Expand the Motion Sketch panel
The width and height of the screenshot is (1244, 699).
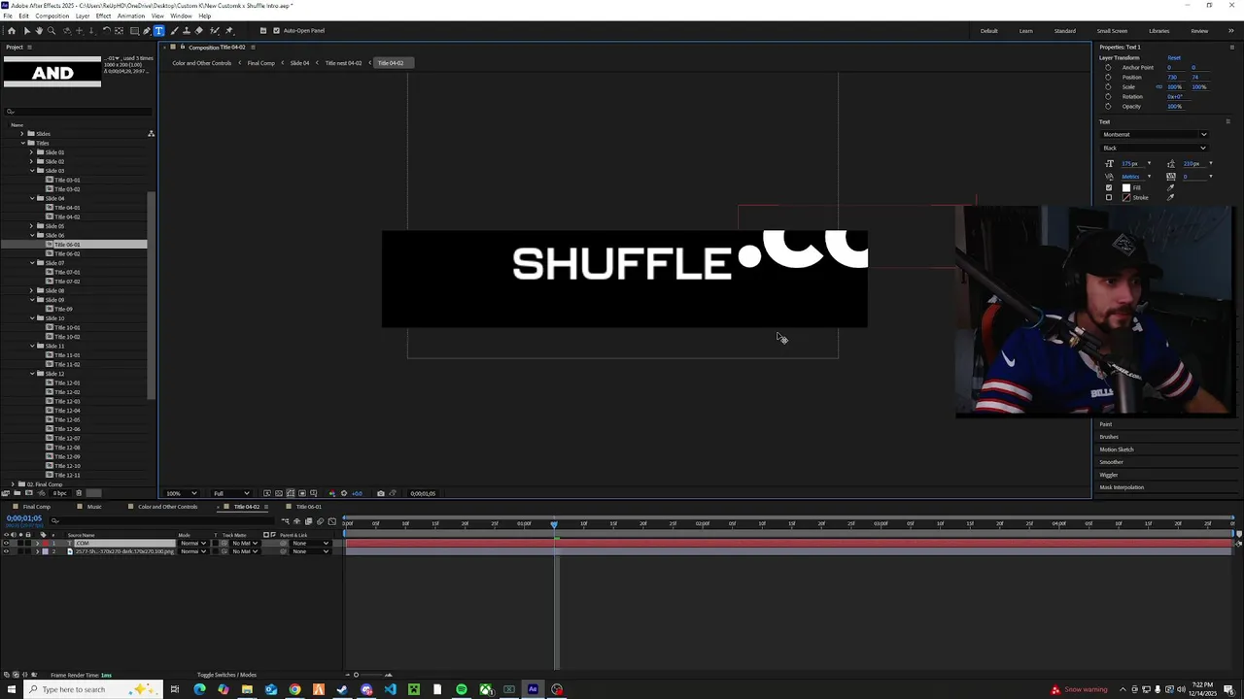pos(1116,449)
